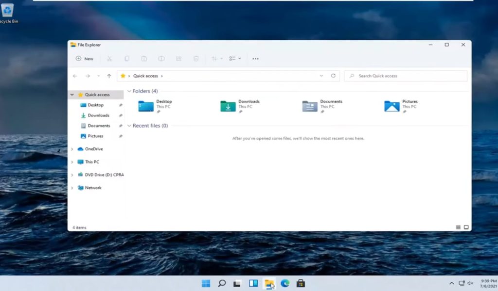Switch to large thumbnails view in the status bar
The height and width of the screenshot is (291, 498).
point(466,227)
